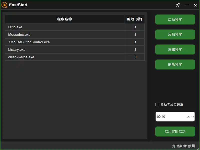
Task: Click the FastStart title text
Action: click(18, 5)
